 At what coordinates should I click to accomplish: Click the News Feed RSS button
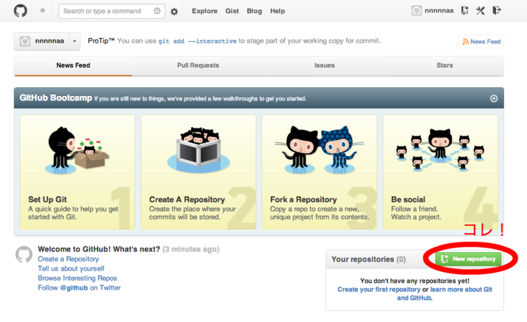482,41
